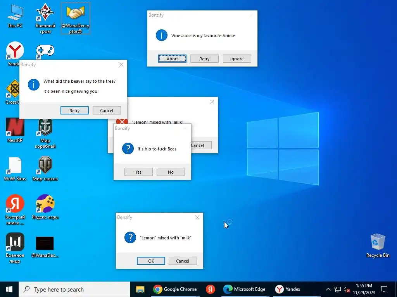Select the Мир кораблей desktop shortcut
397x297 pixels.
(45, 133)
